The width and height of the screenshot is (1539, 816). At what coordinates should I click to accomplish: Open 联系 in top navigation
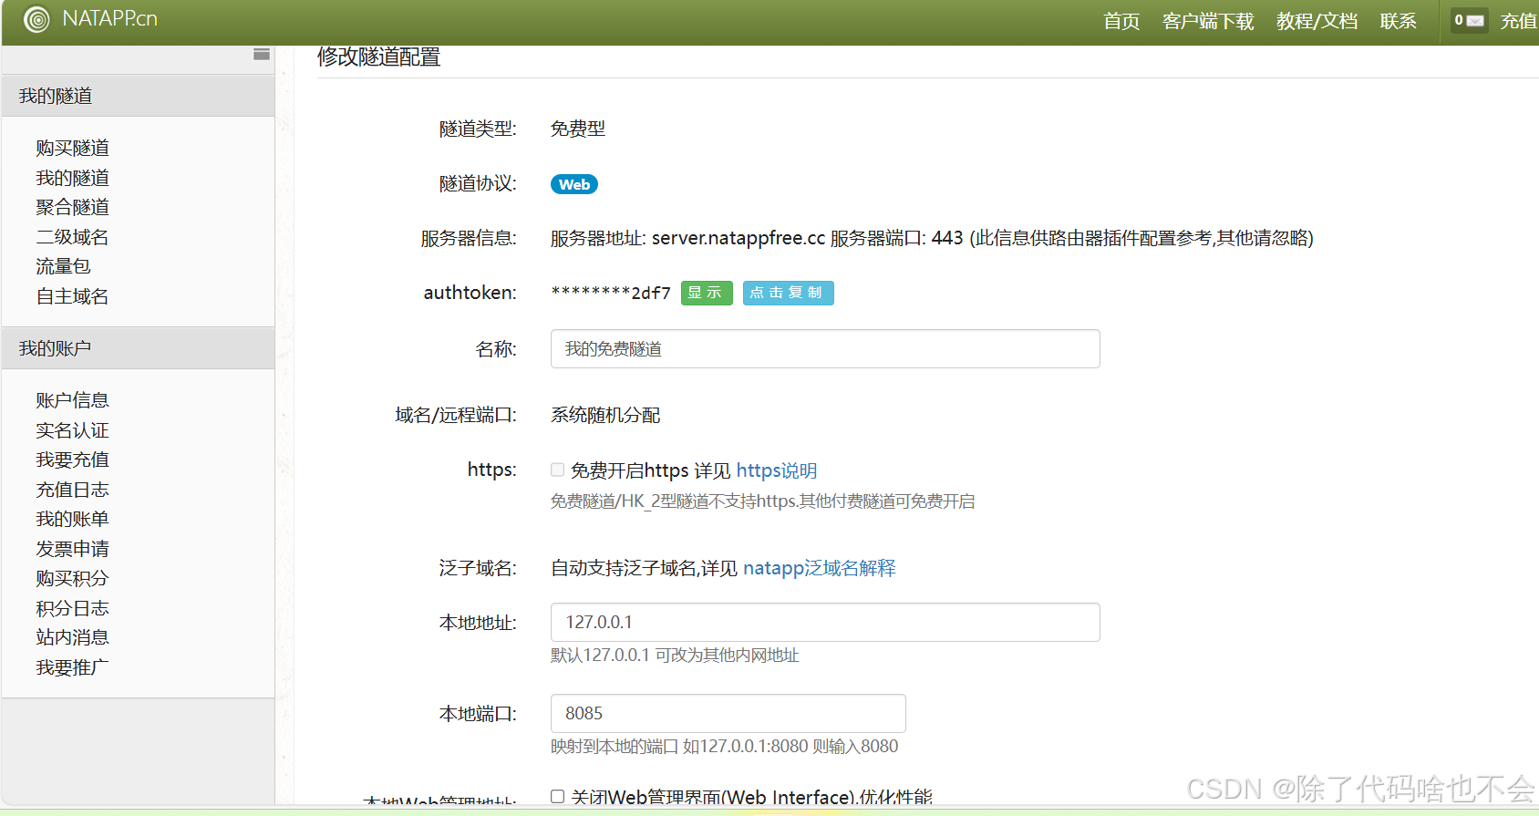1398,21
